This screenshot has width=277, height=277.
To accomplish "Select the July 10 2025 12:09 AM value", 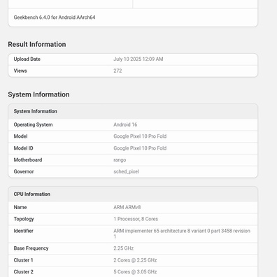I will pyautogui.click(x=138, y=59).
